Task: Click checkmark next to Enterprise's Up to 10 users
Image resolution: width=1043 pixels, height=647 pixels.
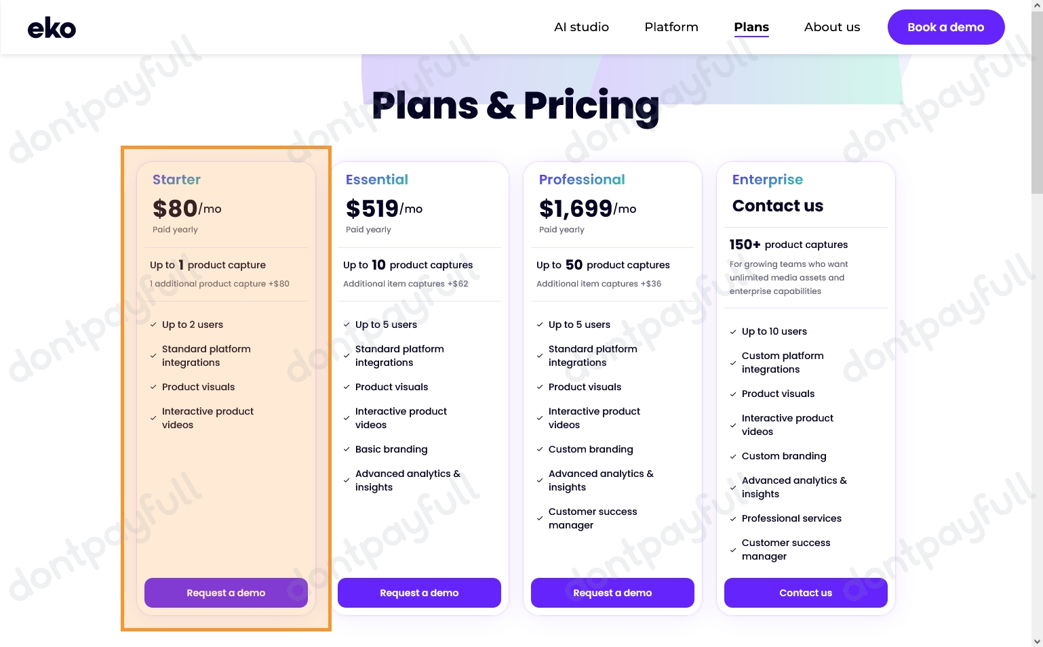Action: (x=733, y=332)
